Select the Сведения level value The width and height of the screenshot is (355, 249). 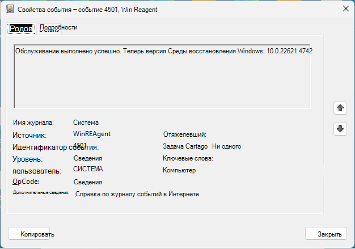pos(88,158)
